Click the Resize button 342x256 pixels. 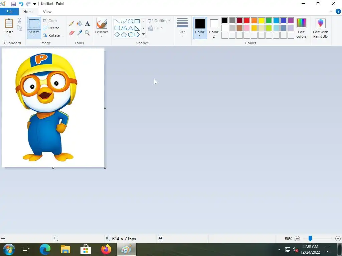point(51,28)
